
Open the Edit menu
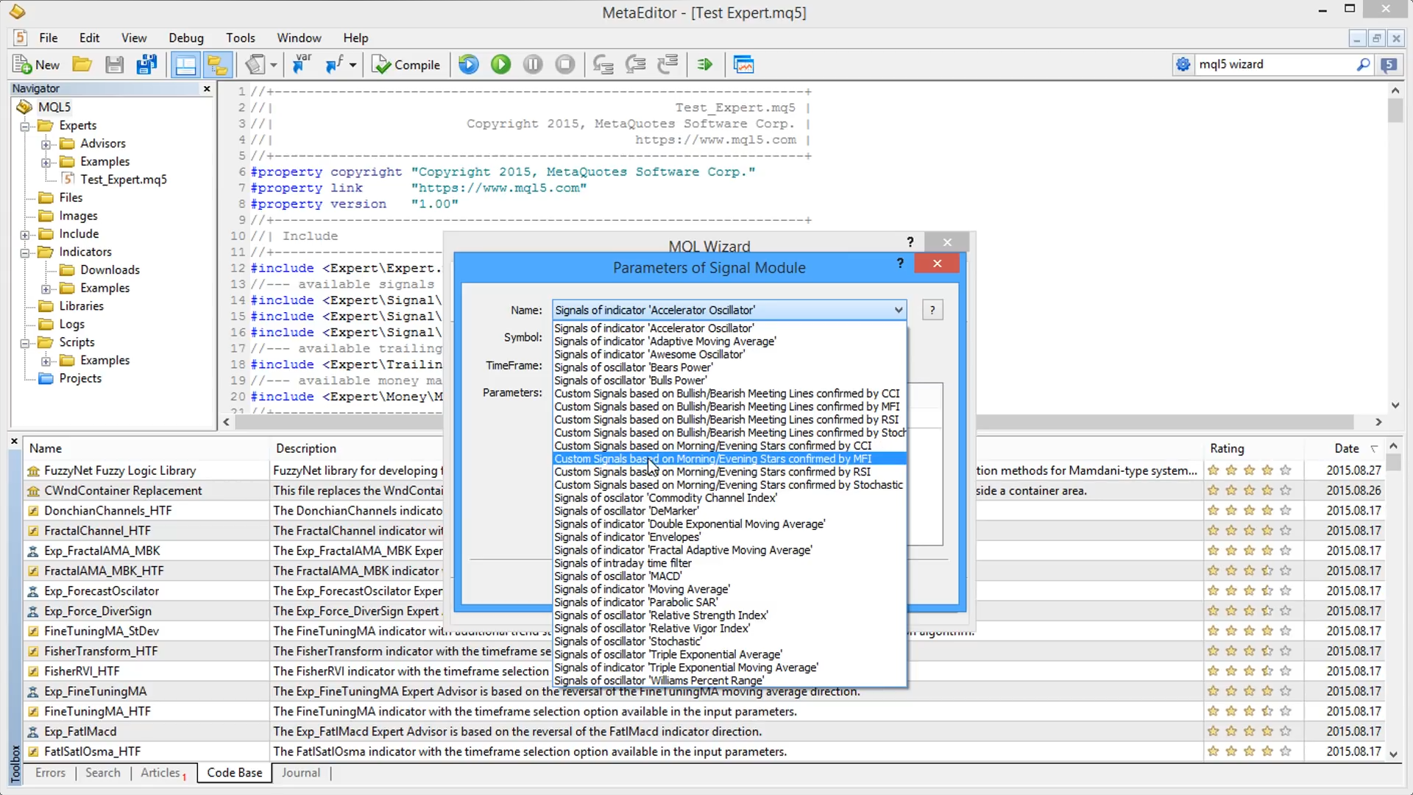point(89,38)
